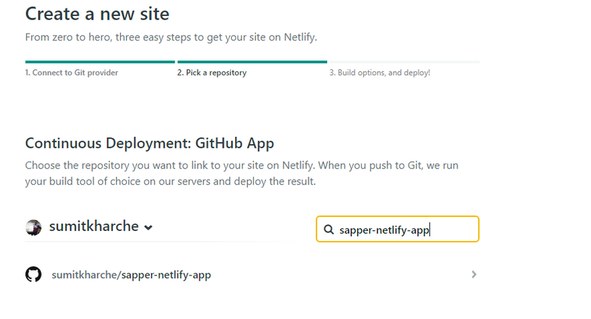Click the GitHub logo beside the repository
591x319 pixels.
click(x=33, y=275)
